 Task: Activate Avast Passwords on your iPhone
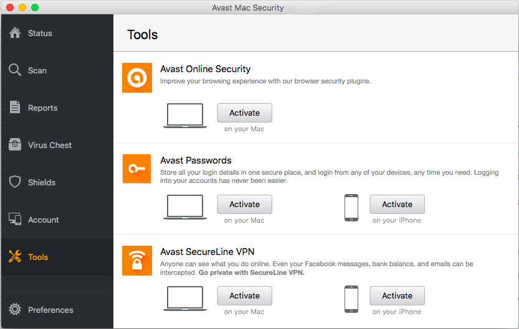pyautogui.click(x=397, y=204)
